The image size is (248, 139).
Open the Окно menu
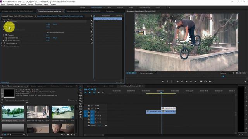click(46, 4)
